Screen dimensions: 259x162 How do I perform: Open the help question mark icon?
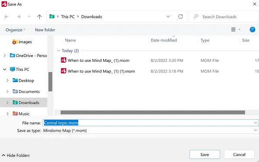click(252, 29)
